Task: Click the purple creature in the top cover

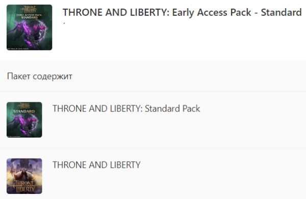Action: (32, 32)
